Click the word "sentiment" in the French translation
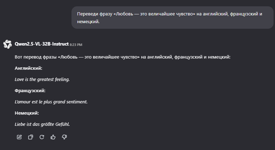The height and width of the screenshot is (150, 275). [76, 102]
